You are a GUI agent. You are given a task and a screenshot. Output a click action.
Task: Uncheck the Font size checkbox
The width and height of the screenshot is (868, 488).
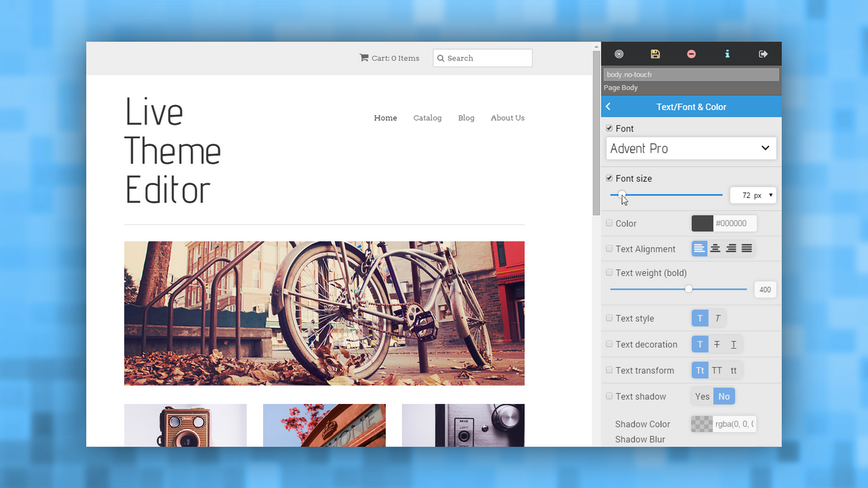click(609, 178)
